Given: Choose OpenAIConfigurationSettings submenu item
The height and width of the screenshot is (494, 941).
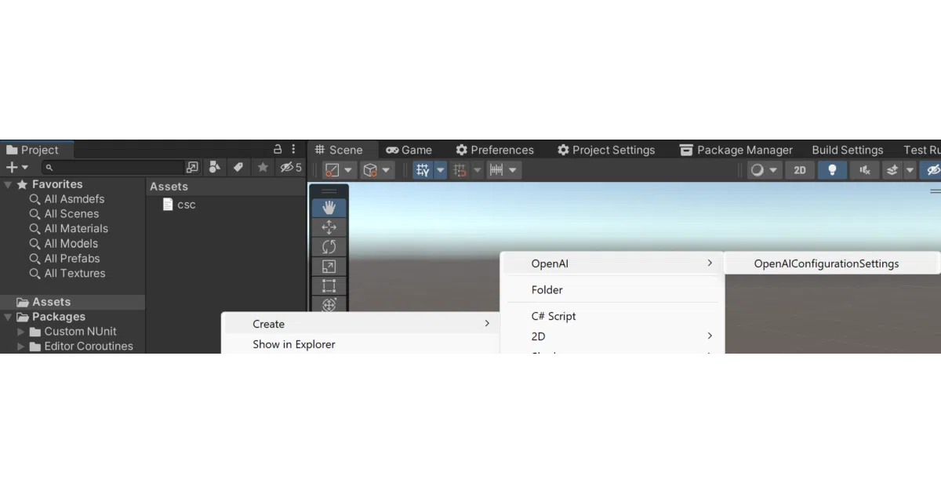Looking at the screenshot, I should 830,263.
